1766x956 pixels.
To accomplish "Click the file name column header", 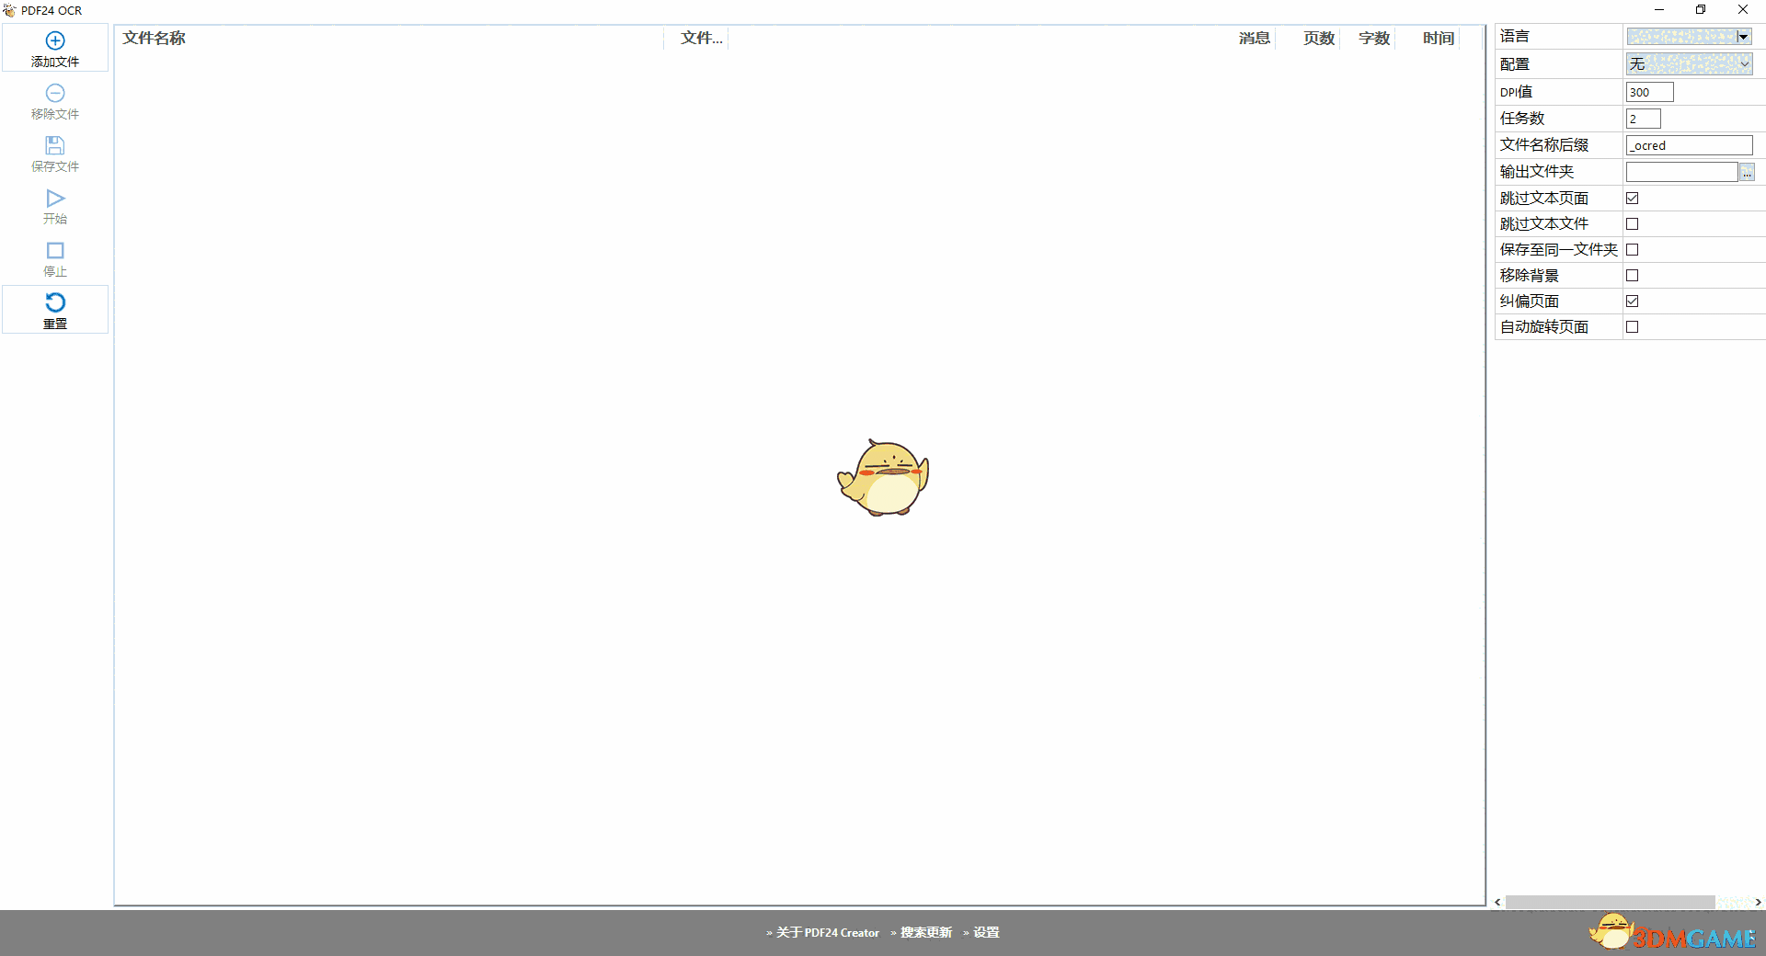I will pos(154,38).
